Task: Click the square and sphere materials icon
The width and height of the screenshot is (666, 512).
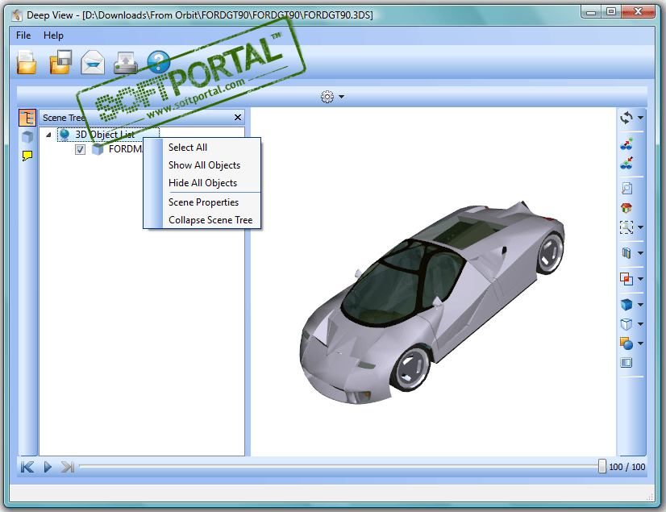Action: [x=626, y=343]
